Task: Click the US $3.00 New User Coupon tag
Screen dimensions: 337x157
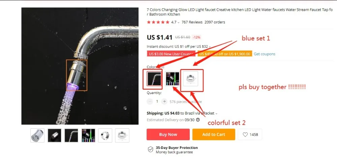Action: click(x=171, y=54)
